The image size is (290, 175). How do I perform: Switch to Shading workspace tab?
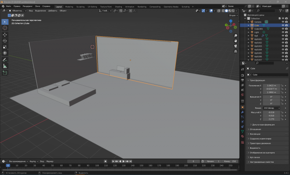[118, 7]
